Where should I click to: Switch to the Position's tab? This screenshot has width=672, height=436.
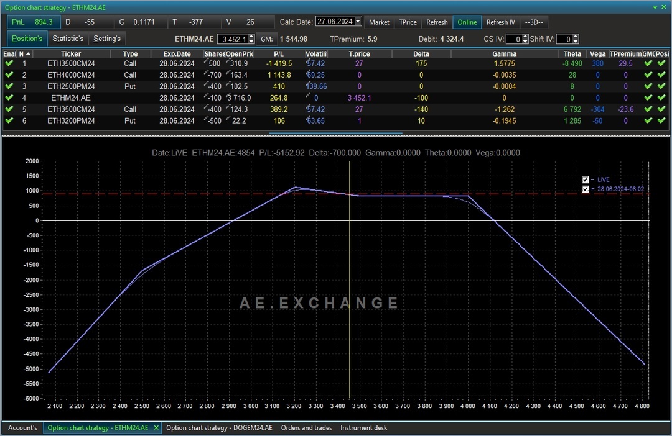(27, 39)
